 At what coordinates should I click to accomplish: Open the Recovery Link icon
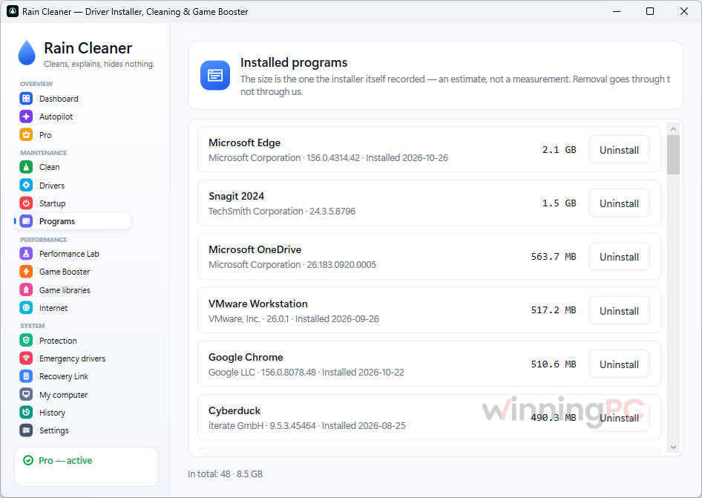(x=26, y=376)
